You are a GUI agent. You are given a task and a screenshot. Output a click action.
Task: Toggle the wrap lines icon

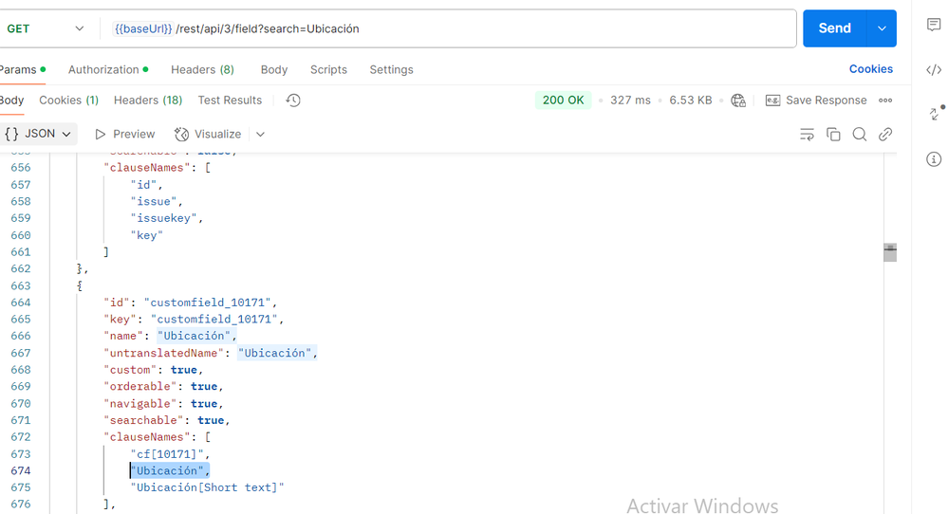807,134
